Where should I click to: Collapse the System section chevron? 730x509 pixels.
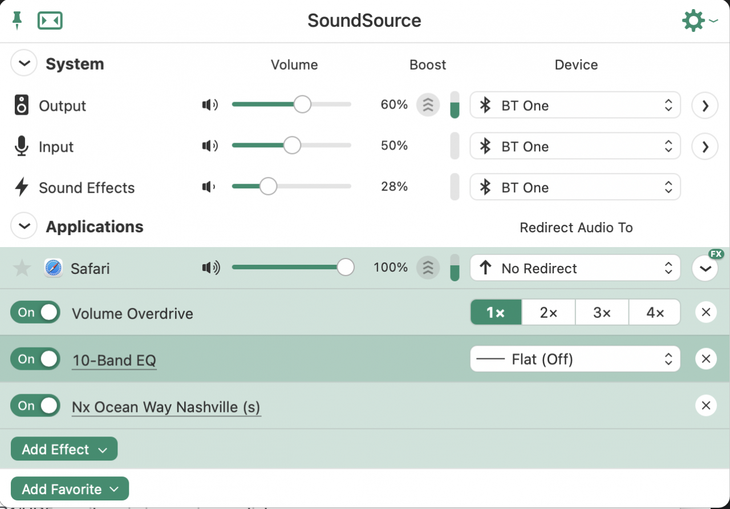(24, 64)
